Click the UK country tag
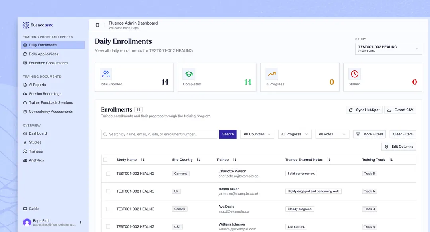The image size is (430, 232). [176, 191]
